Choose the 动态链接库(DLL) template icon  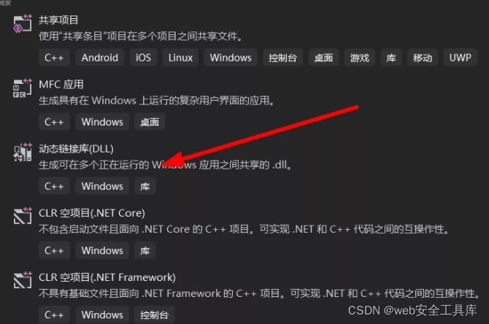(x=23, y=153)
